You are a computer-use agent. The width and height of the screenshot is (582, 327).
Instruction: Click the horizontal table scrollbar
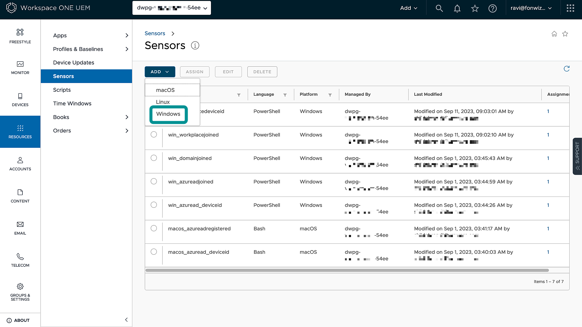347,270
